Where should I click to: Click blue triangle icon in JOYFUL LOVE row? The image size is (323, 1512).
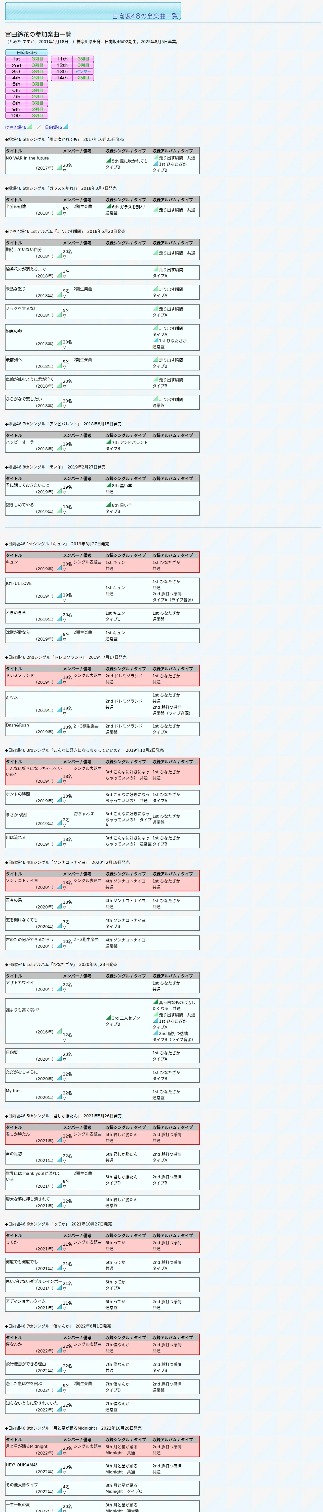(x=59, y=596)
